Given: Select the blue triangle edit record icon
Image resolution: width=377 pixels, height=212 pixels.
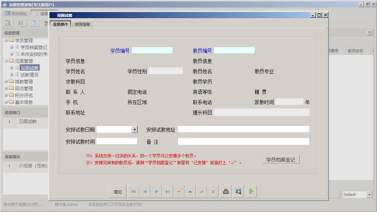Looking at the screenshot, I should click(x=190, y=191).
